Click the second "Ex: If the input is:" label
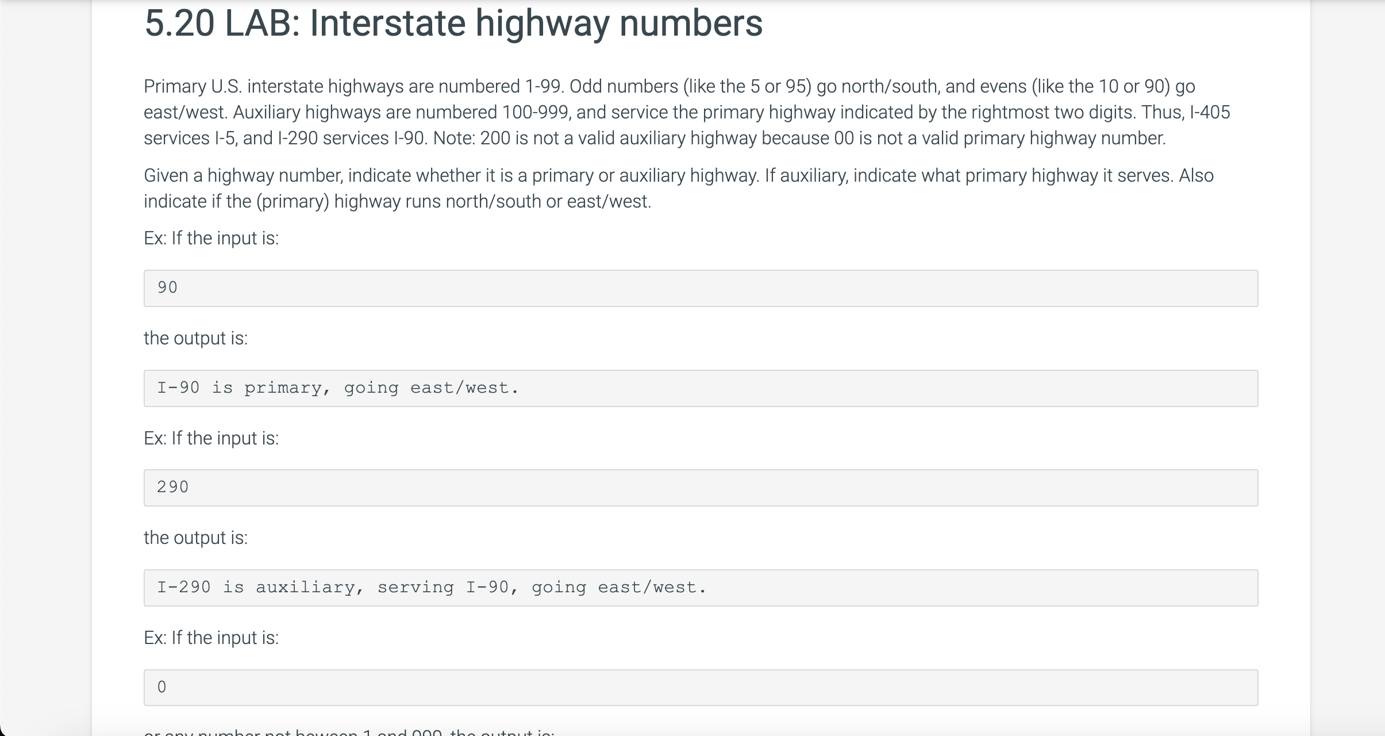This screenshot has width=1385, height=736. [x=210, y=438]
